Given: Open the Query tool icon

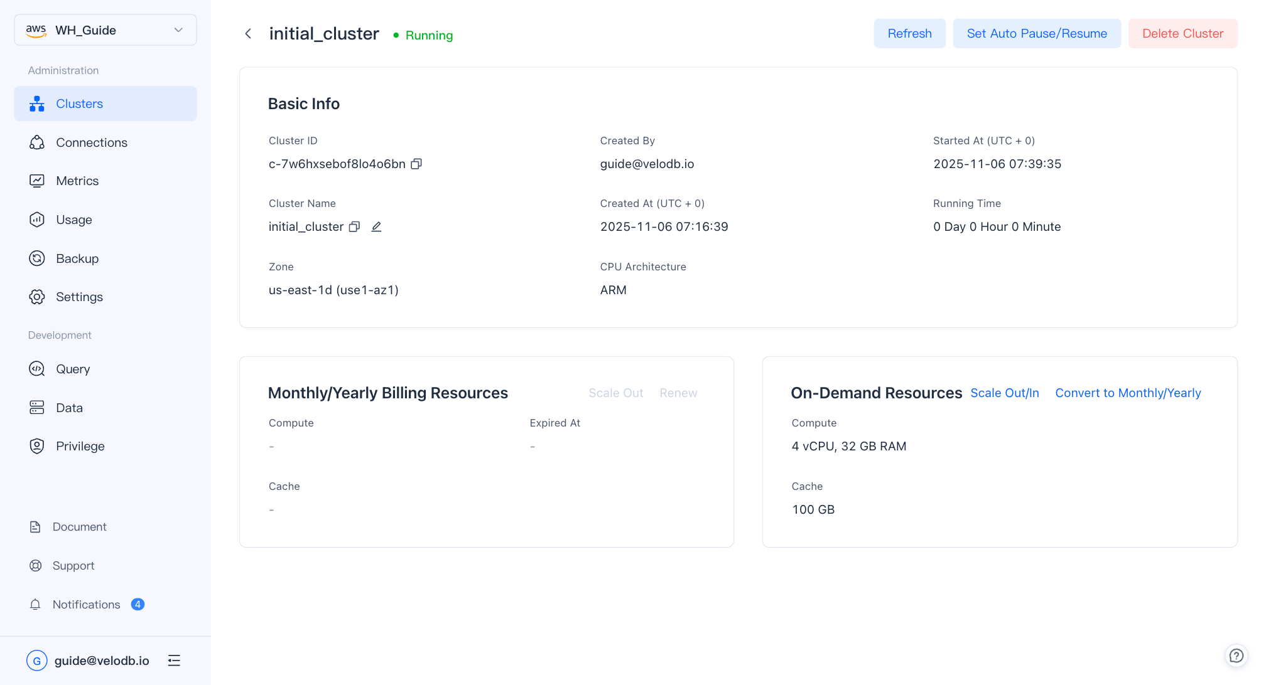Looking at the screenshot, I should point(37,369).
